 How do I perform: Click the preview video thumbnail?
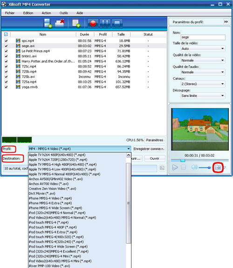200,129
